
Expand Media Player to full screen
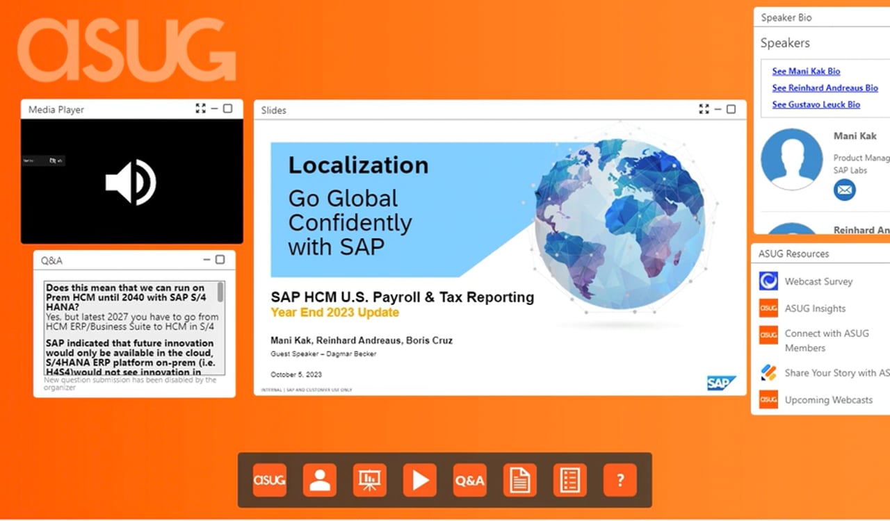200,108
